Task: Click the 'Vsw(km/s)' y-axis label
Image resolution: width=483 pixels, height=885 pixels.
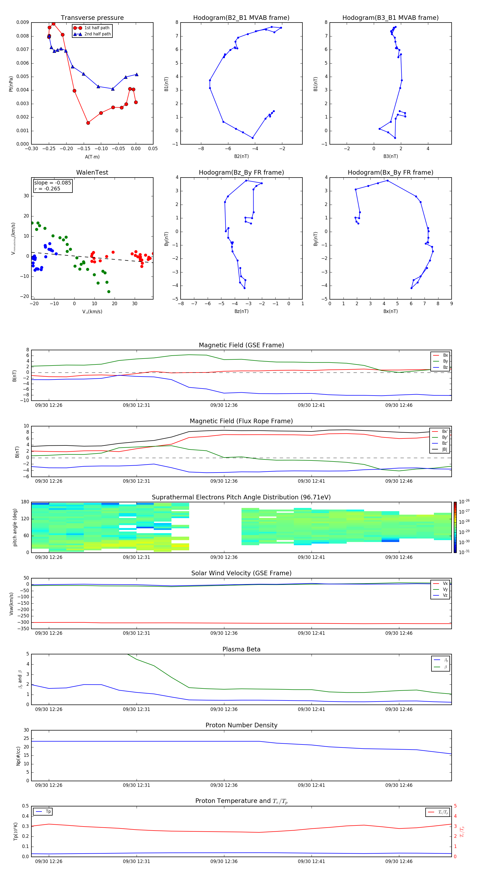Action: (11, 604)
